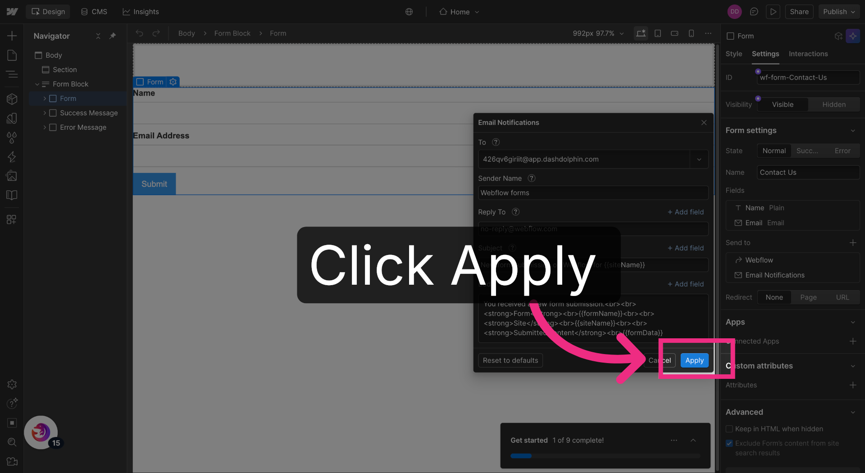Image resolution: width=865 pixels, height=473 pixels.
Task: Click the Apply button
Action: click(694, 360)
